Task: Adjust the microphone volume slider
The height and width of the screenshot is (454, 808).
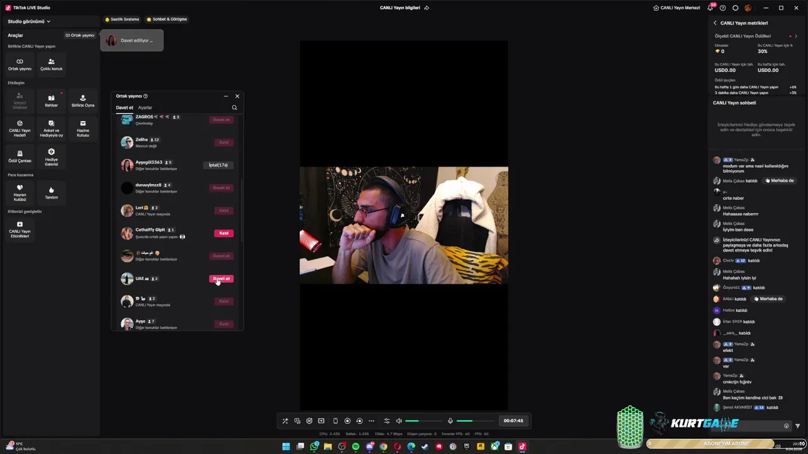Action: coord(475,421)
